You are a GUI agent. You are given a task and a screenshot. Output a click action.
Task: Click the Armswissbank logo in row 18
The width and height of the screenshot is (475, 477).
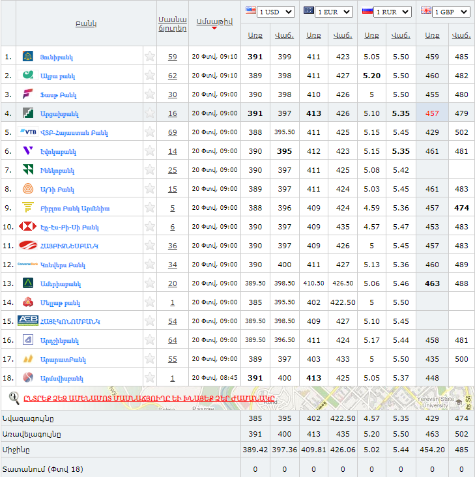tap(28, 377)
